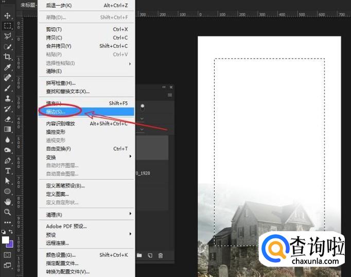Choose Clear (E) menu item
351x277 pixels.
(x=86, y=71)
